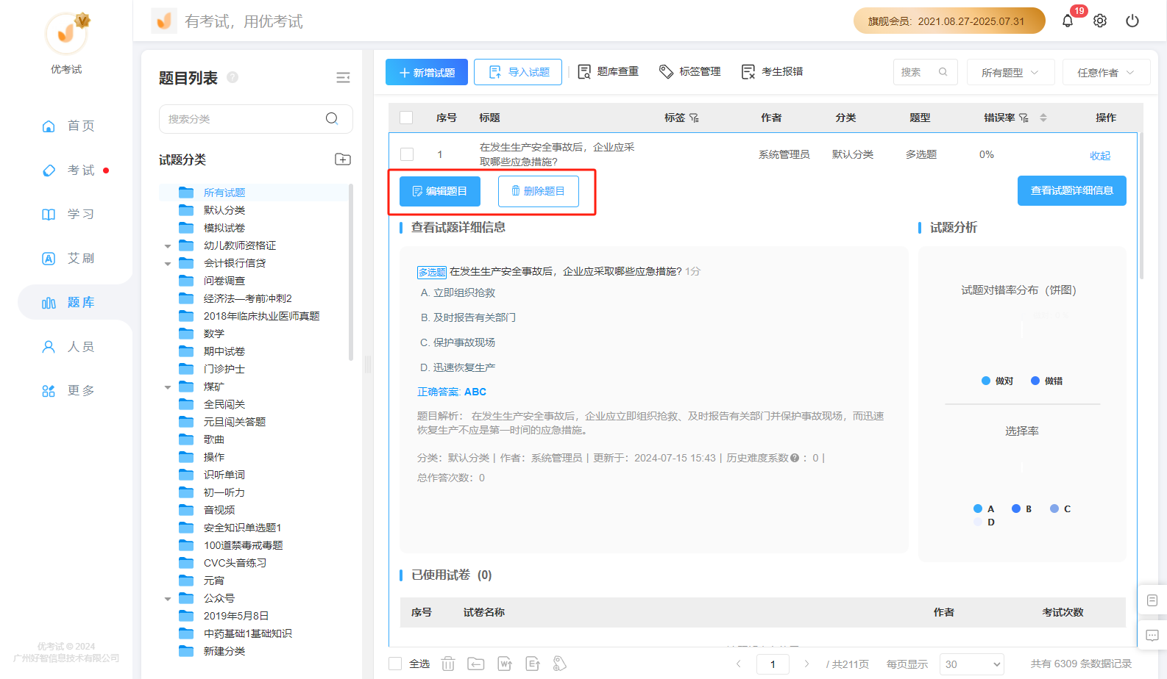Tick the checkbox for question row 1

[x=407, y=154]
